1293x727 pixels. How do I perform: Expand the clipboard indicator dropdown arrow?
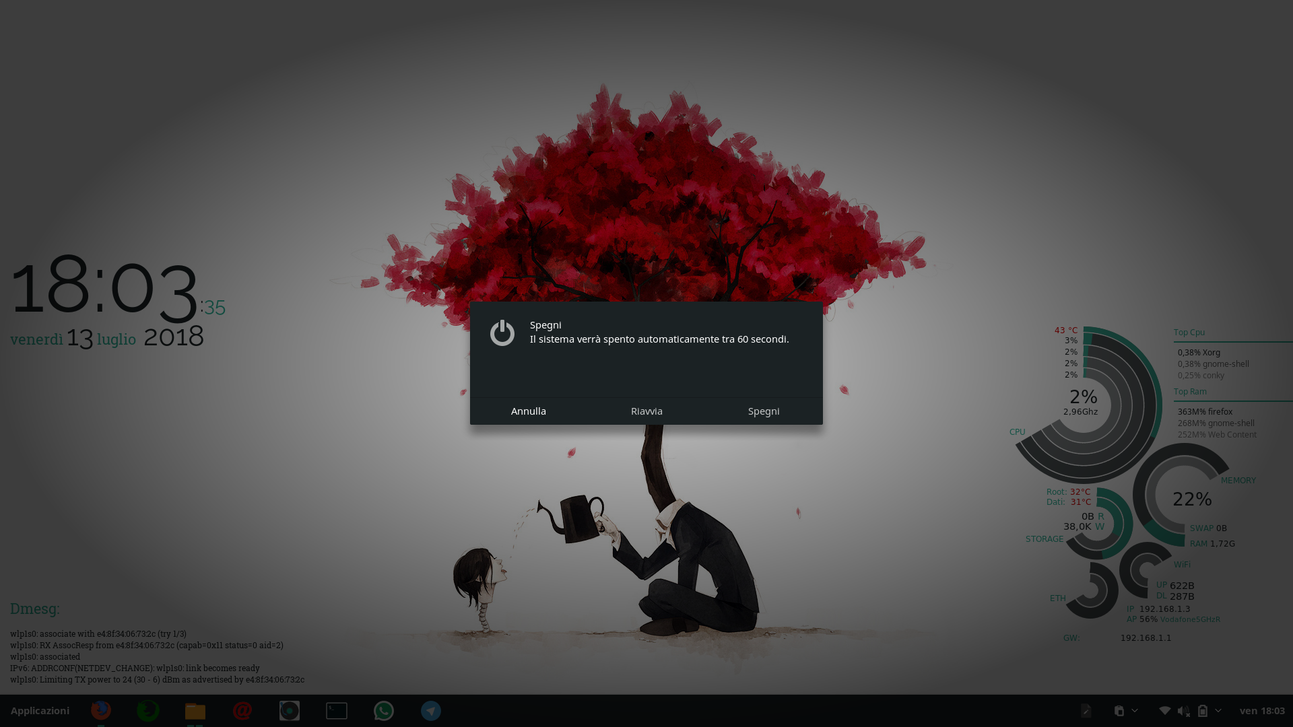(1135, 711)
